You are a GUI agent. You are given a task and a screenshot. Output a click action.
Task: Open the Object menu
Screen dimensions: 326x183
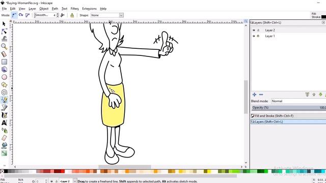tap(44, 9)
